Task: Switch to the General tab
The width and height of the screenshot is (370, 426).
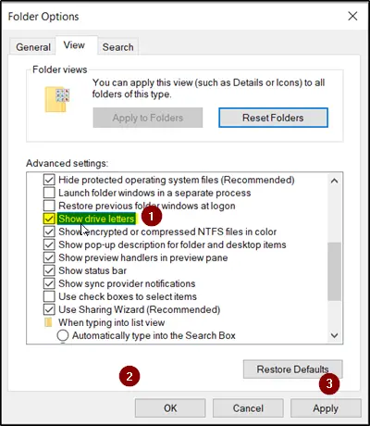Action: pyautogui.click(x=33, y=47)
